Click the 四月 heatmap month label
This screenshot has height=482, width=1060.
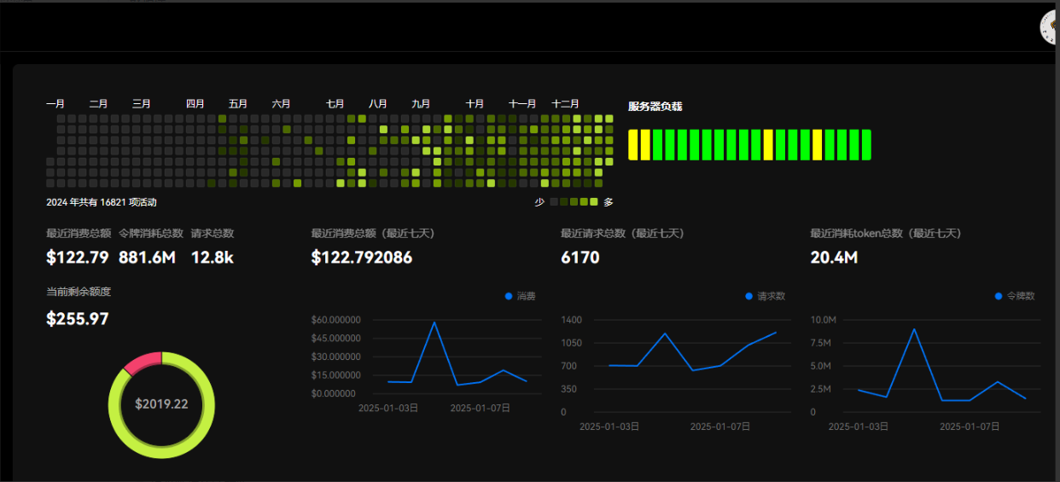(x=195, y=104)
